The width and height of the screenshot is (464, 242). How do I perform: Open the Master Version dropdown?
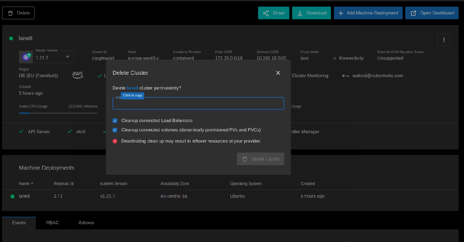(x=67, y=57)
